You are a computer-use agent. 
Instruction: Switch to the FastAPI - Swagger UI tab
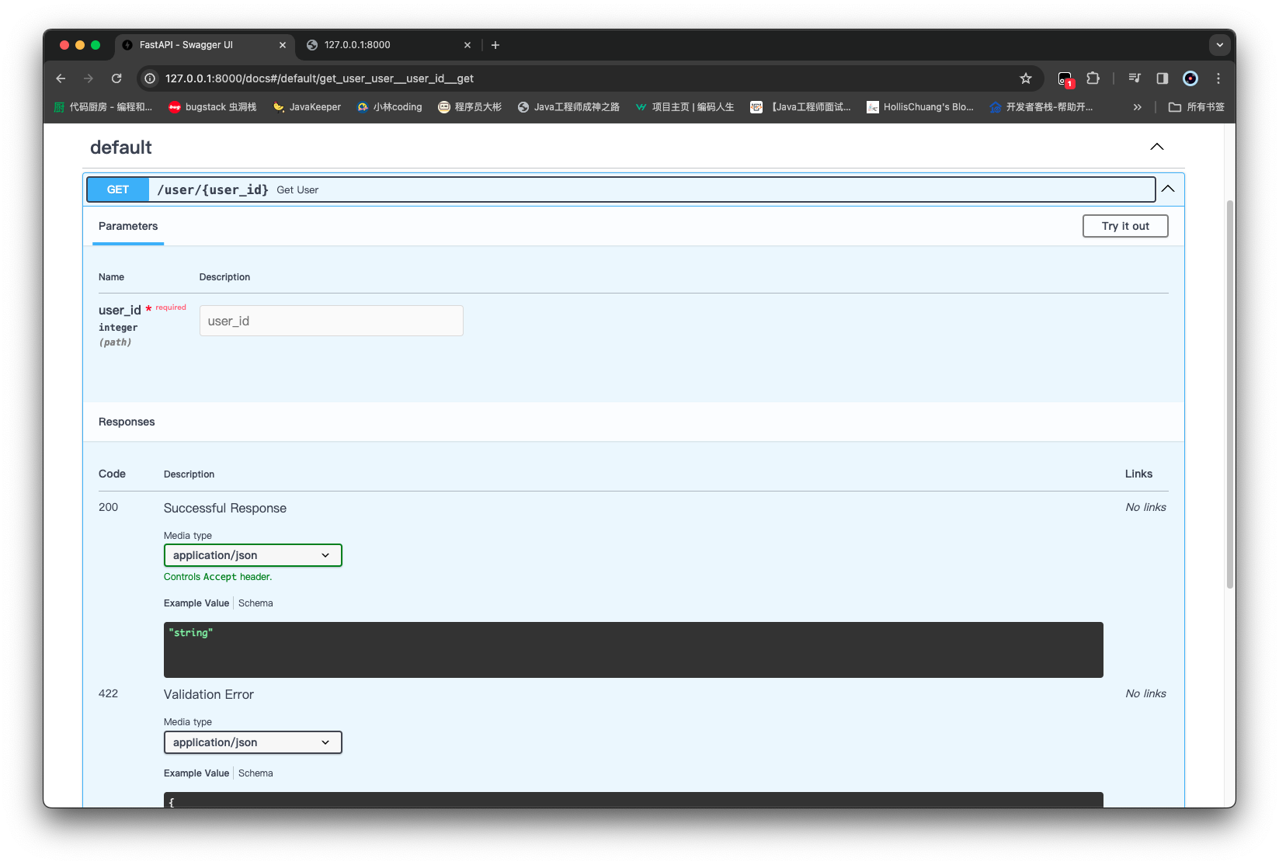point(204,45)
